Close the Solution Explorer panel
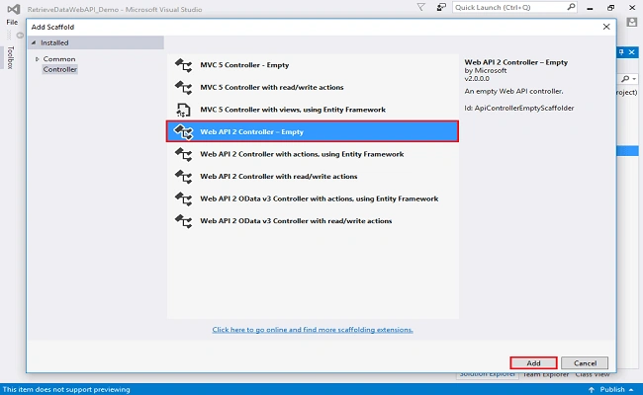Image resolution: width=643 pixels, height=395 pixels. pos(632,52)
